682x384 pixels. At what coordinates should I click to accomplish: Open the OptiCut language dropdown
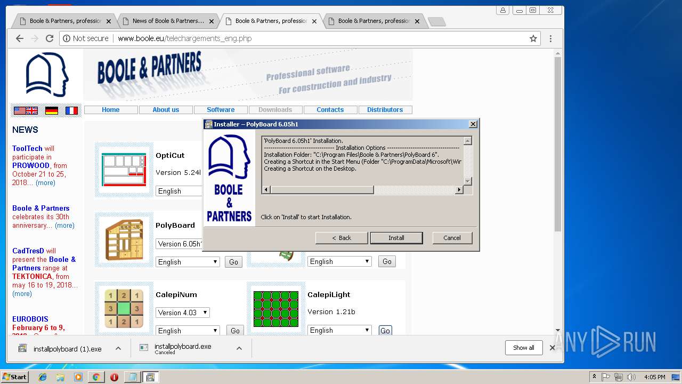pos(179,191)
